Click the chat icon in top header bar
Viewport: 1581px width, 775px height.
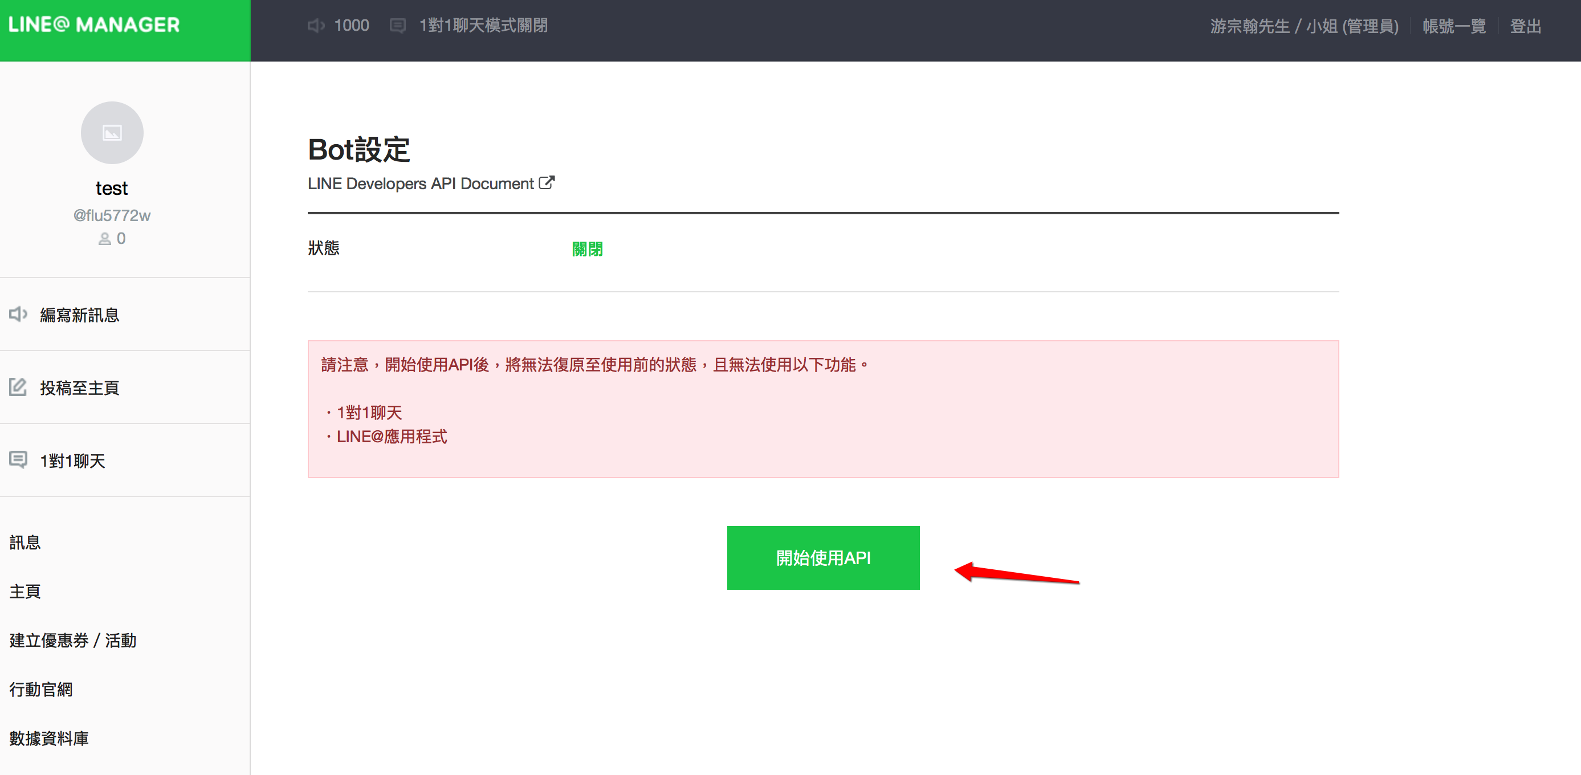point(398,26)
